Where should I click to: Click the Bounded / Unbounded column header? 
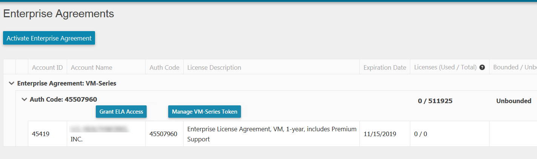pyautogui.click(x=514, y=68)
